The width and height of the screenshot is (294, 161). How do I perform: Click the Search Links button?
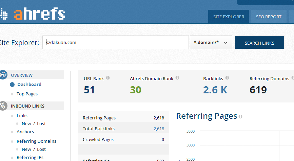(x=259, y=42)
